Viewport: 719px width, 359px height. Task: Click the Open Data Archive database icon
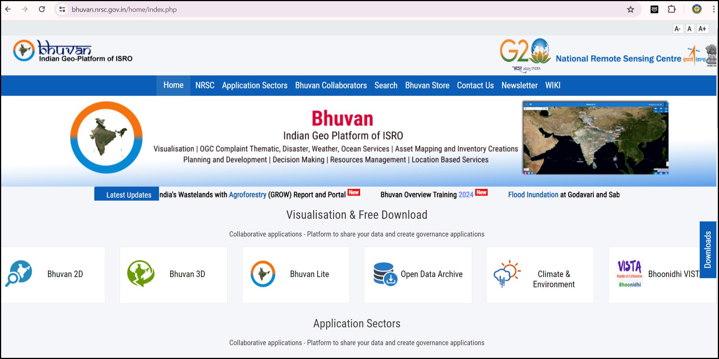[x=385, y=274]
